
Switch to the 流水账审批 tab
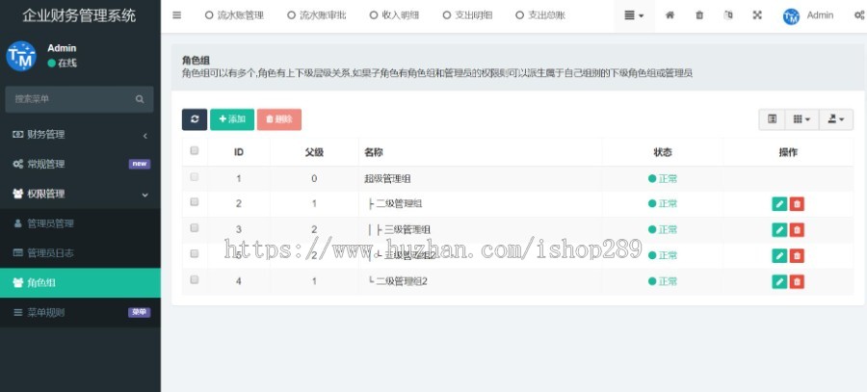coord(317,15)
